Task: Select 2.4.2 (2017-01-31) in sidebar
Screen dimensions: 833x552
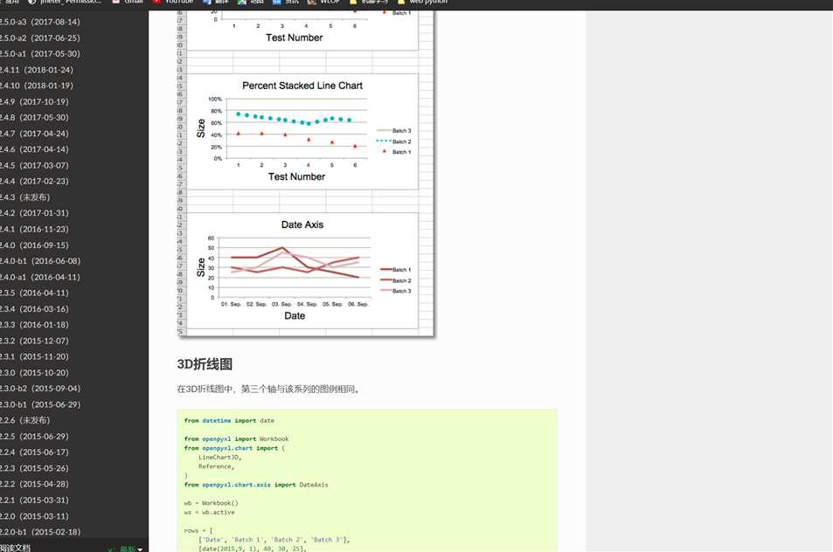Action: [34, 213]
